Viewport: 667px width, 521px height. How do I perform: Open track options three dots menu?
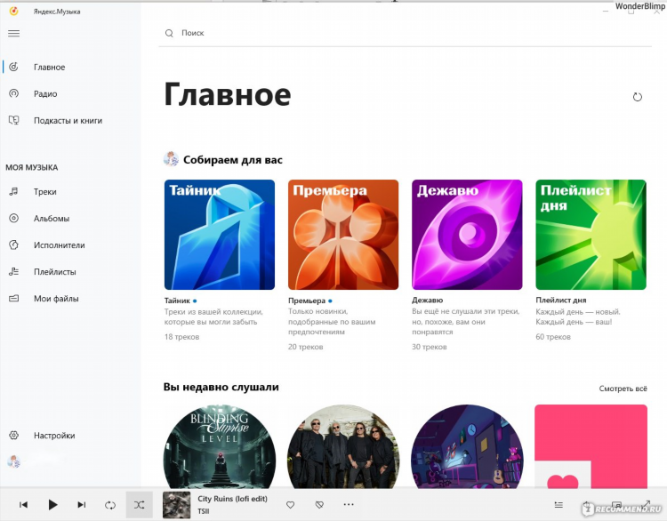pyautogui.click(x=349, y=504)
